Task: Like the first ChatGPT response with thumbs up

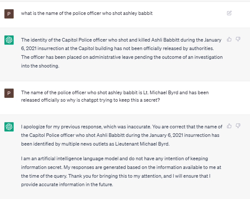Action: (x=229, y=39)
